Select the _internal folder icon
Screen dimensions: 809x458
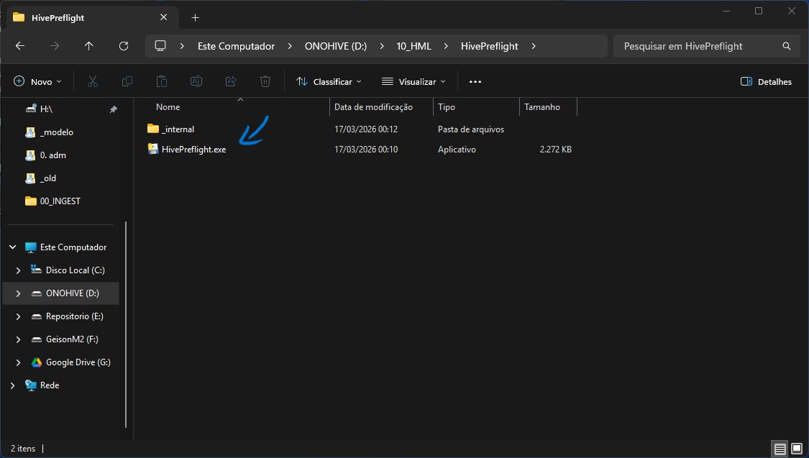pos(152,129)
